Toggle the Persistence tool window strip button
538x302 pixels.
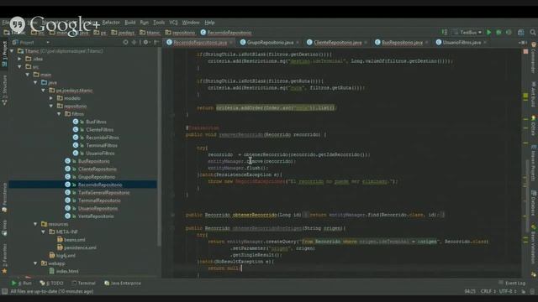point(4,198)
